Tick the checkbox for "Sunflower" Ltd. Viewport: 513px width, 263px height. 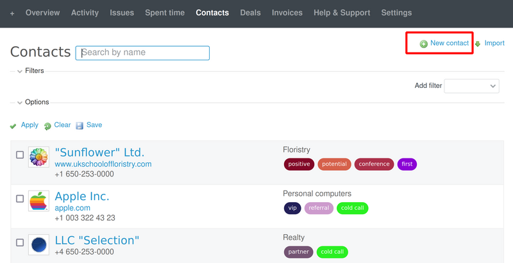(x=20, y=155)
